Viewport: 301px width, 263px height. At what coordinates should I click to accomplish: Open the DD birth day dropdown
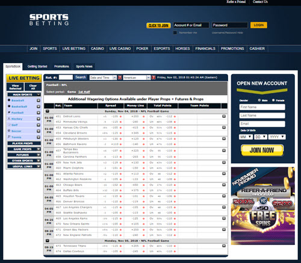click(x=261, y=137)
